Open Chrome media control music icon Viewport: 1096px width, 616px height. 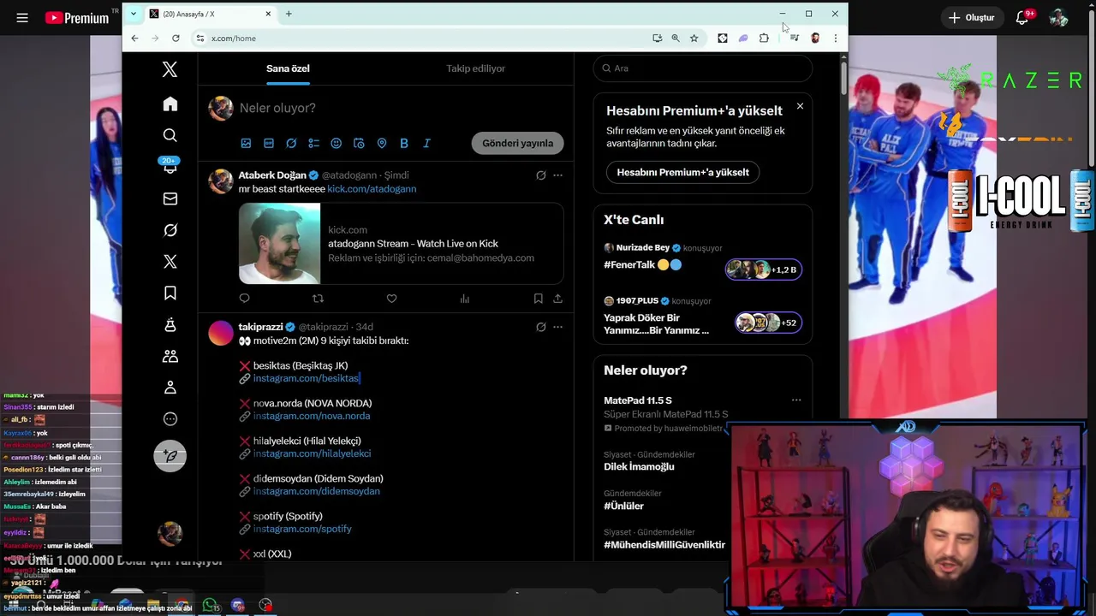[x=795, y=38]
